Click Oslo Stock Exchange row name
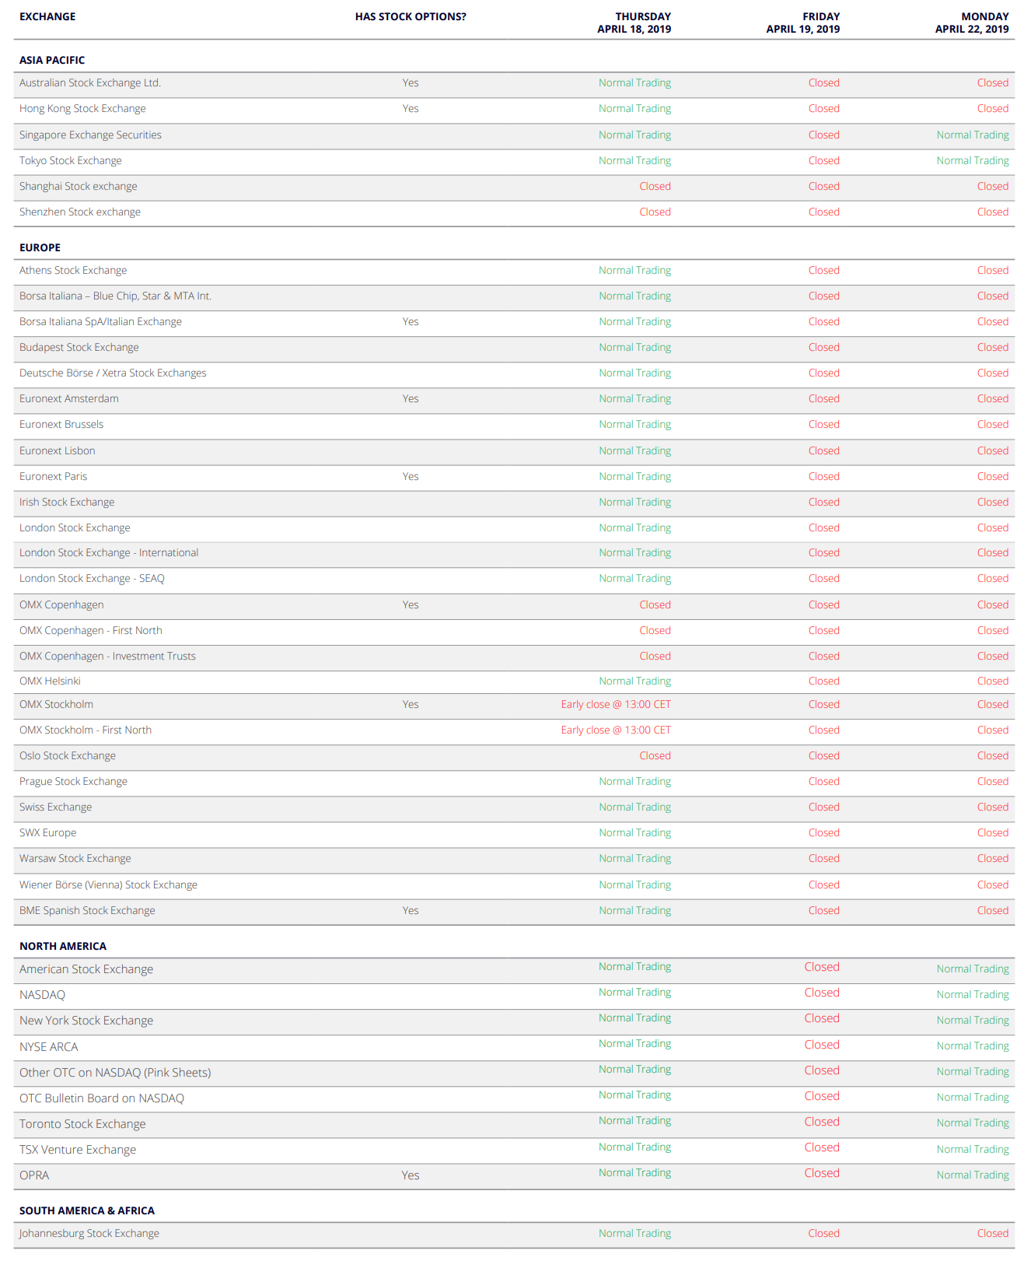The width and height of the screenshot is (1031, 1268). [68, 755]
